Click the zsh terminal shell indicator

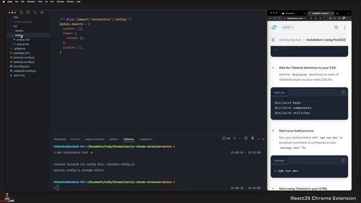pos(226,138)
